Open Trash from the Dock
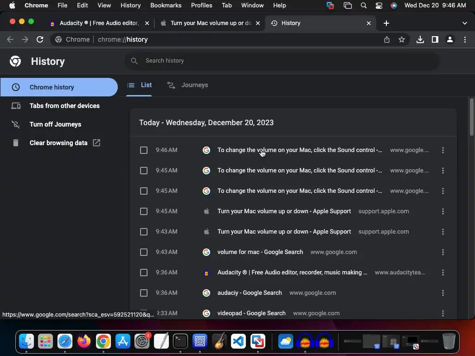 coord(449,341)
